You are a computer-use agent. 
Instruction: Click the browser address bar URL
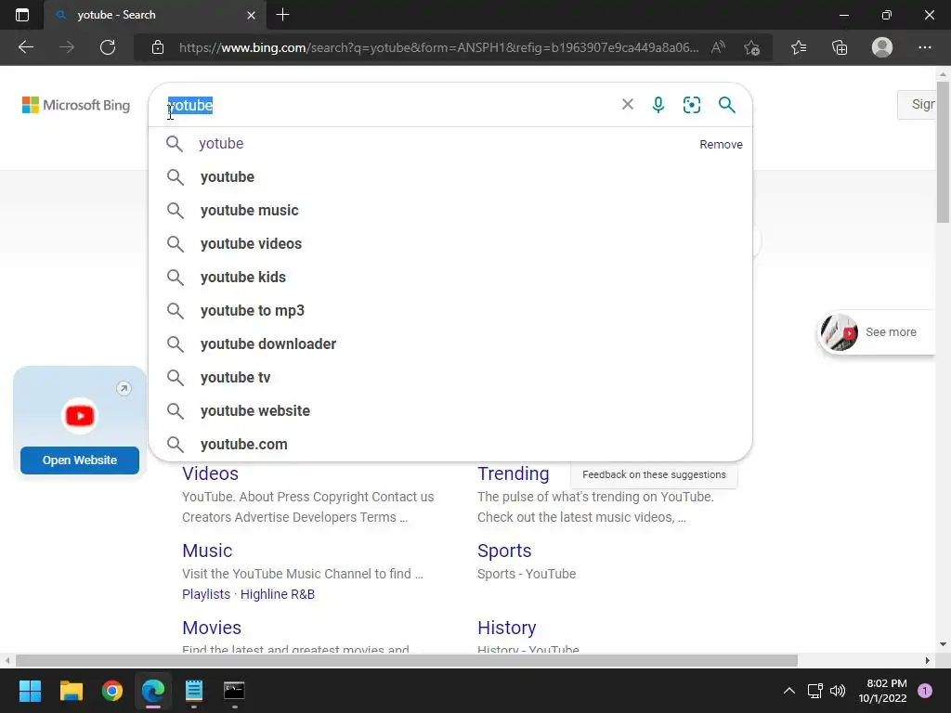438,47
